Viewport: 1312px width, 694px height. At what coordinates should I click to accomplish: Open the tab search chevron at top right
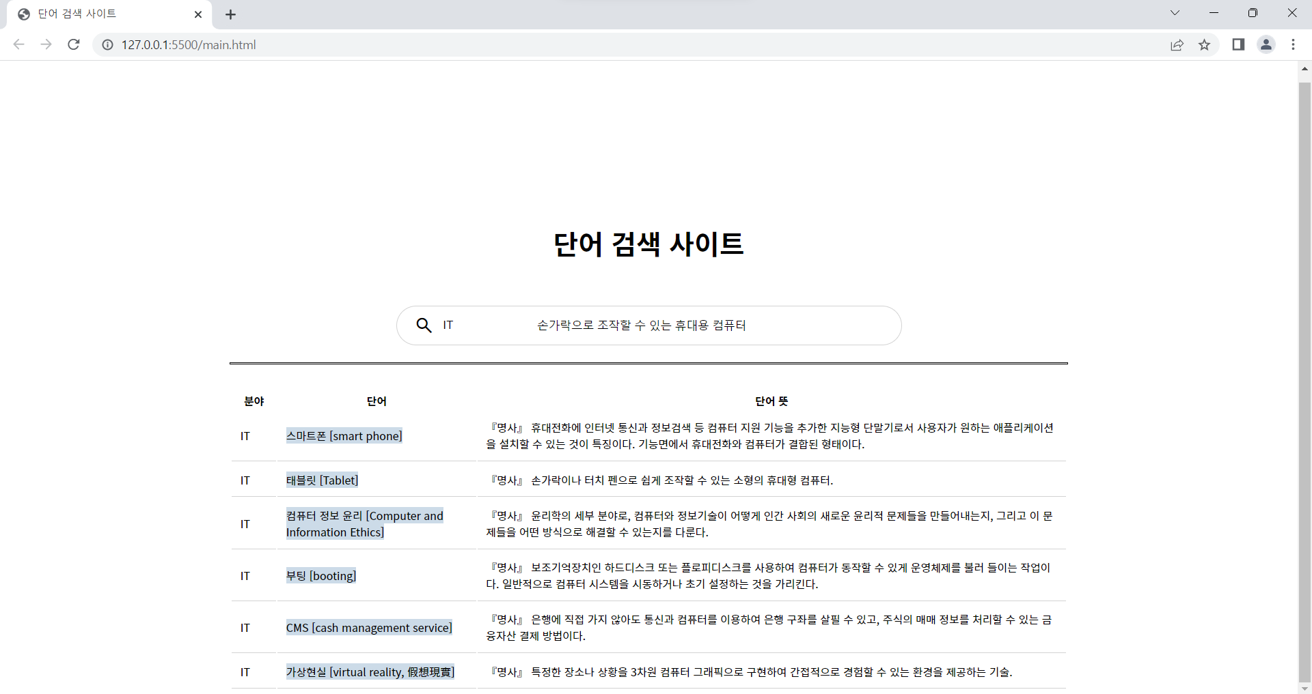pos(1175,13)
